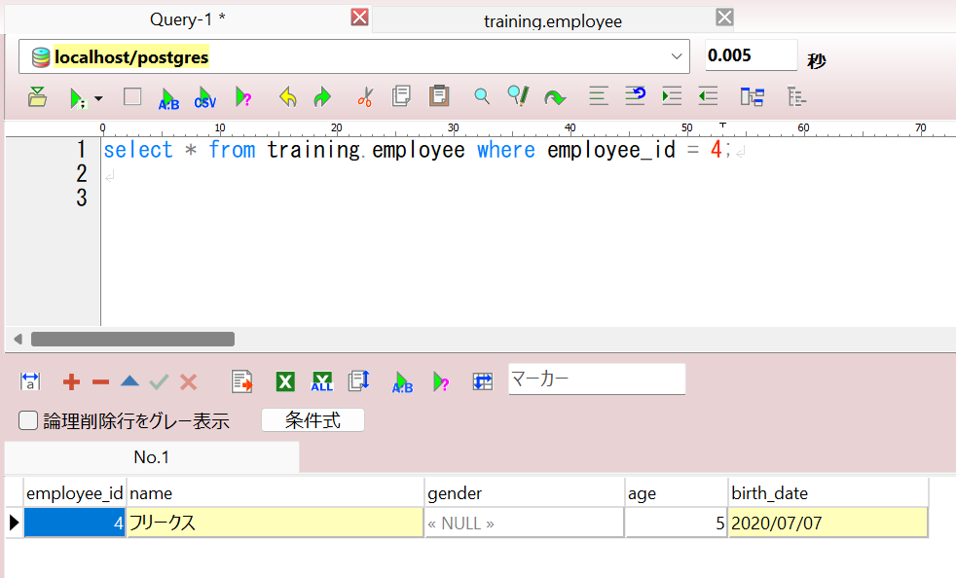Click the red minus delete row icon
Viewport: 956px width, 578px height.
pos(100,382)
